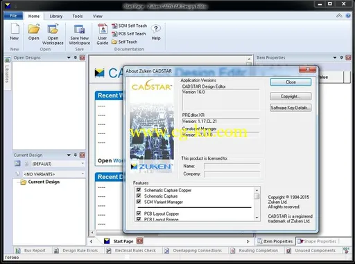Toggle Schematic Capture Copper checkbox
This screenshot has width=355, height=264.
click(x=139, y=190)
